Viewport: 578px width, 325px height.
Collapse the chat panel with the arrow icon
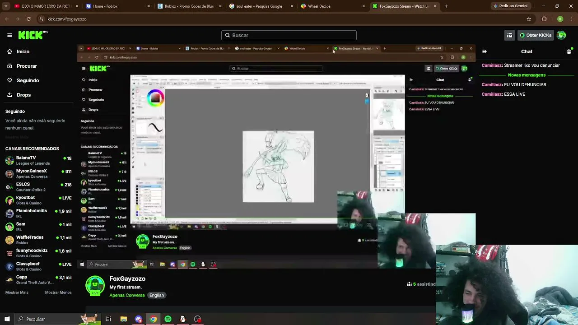[x=484, y=51]
